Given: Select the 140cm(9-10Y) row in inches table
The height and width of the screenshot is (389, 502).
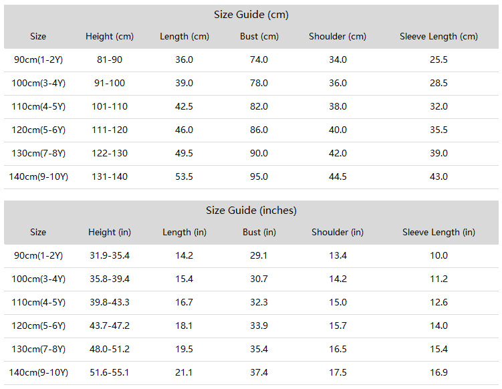Looking at the screenshot, I should [251, 373].
